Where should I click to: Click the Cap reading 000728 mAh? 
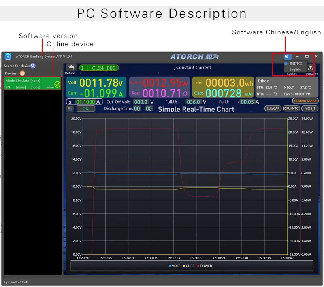pyautogui.click(x=229, y=93)
